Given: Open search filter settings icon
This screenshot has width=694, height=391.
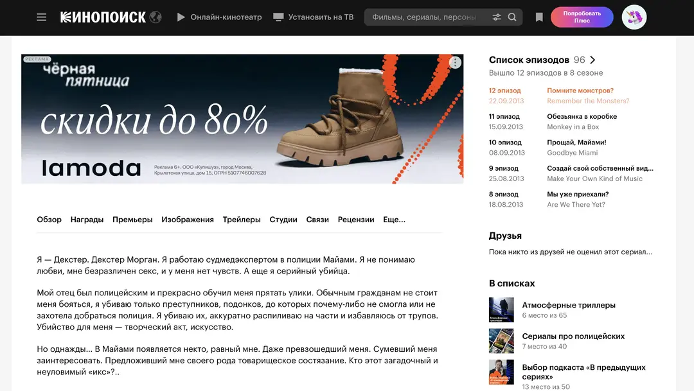Looking at the screenshot, I should pos(497,17).
